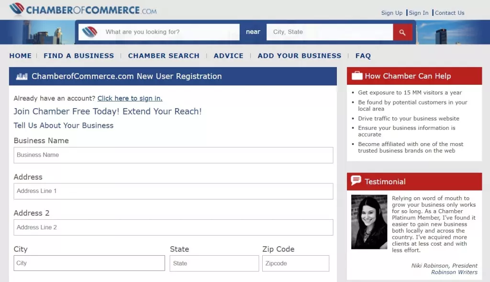490x282 pixels.
Task: Open FIND A BUSINESS menu item
Action: click(79, 56)
